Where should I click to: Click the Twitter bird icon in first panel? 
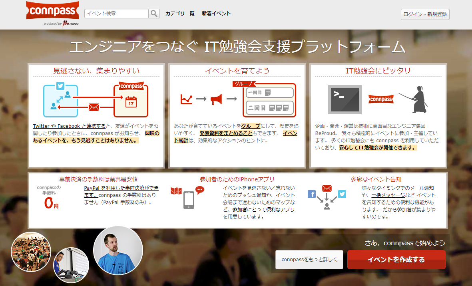coord(60,86)
